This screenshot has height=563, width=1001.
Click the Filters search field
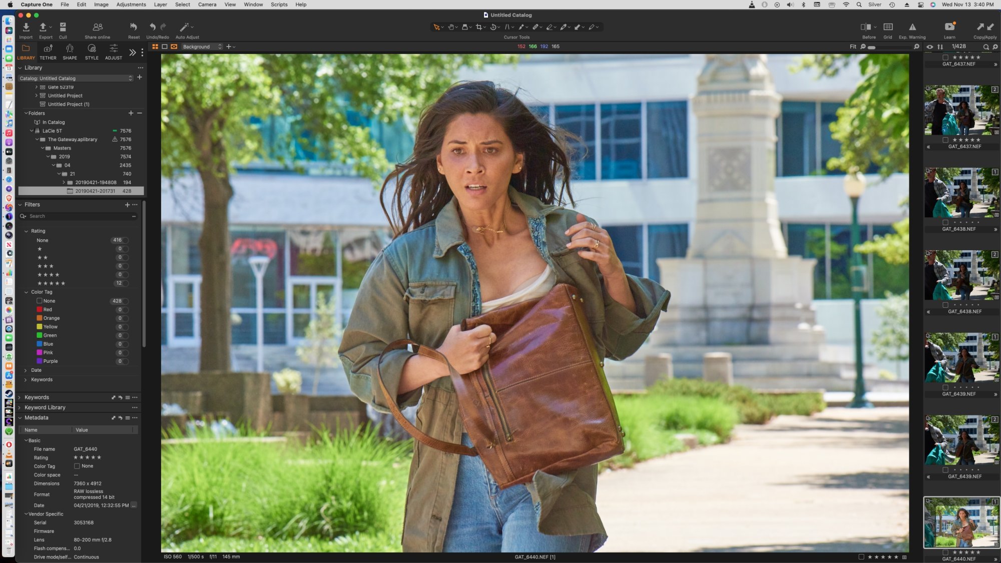point(78,216)
